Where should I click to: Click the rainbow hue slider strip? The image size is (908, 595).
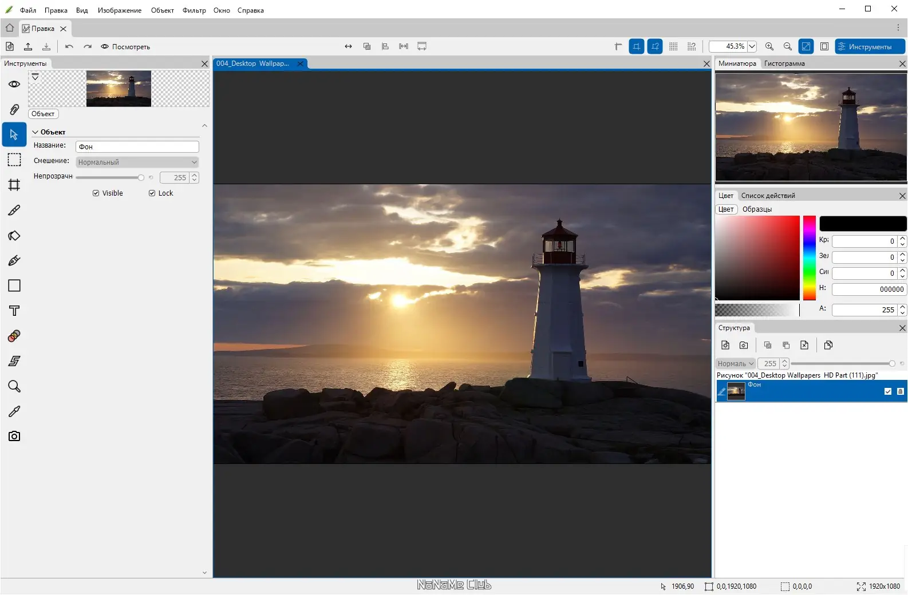[x=809, y=257]
